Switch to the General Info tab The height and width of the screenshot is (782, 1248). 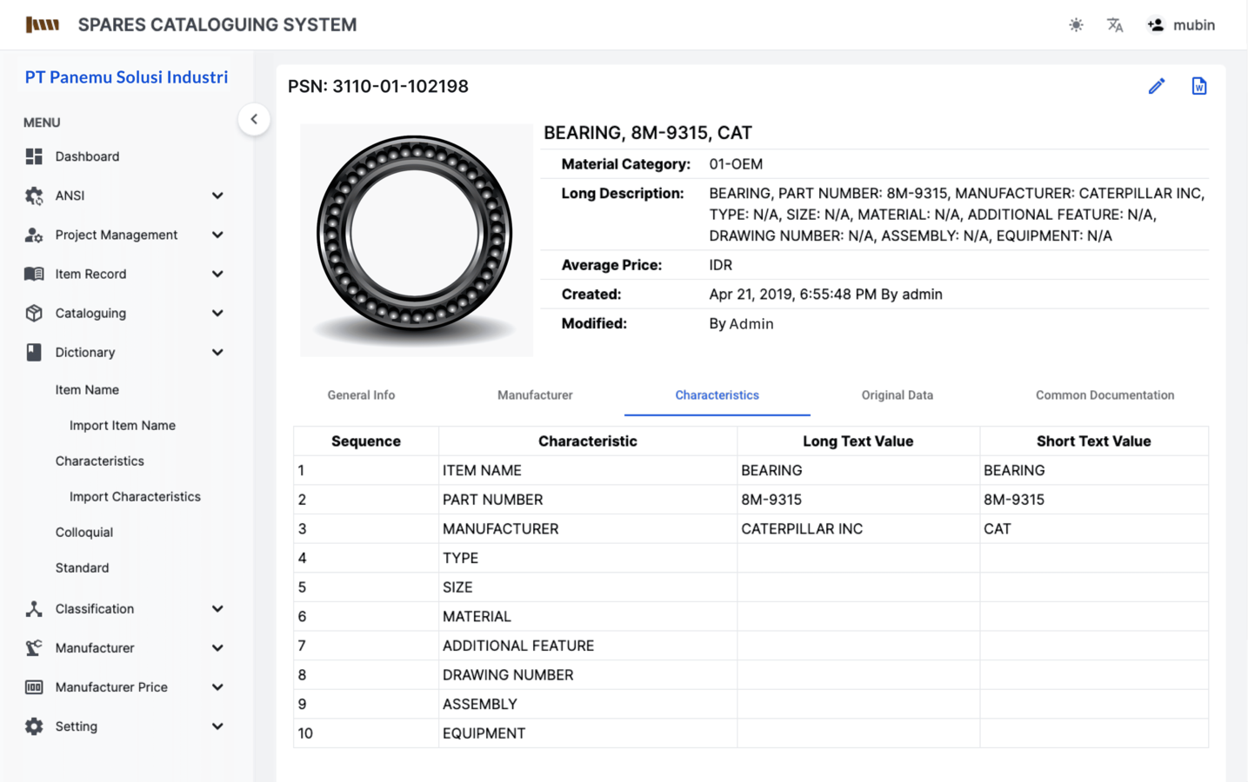point(361,395)
